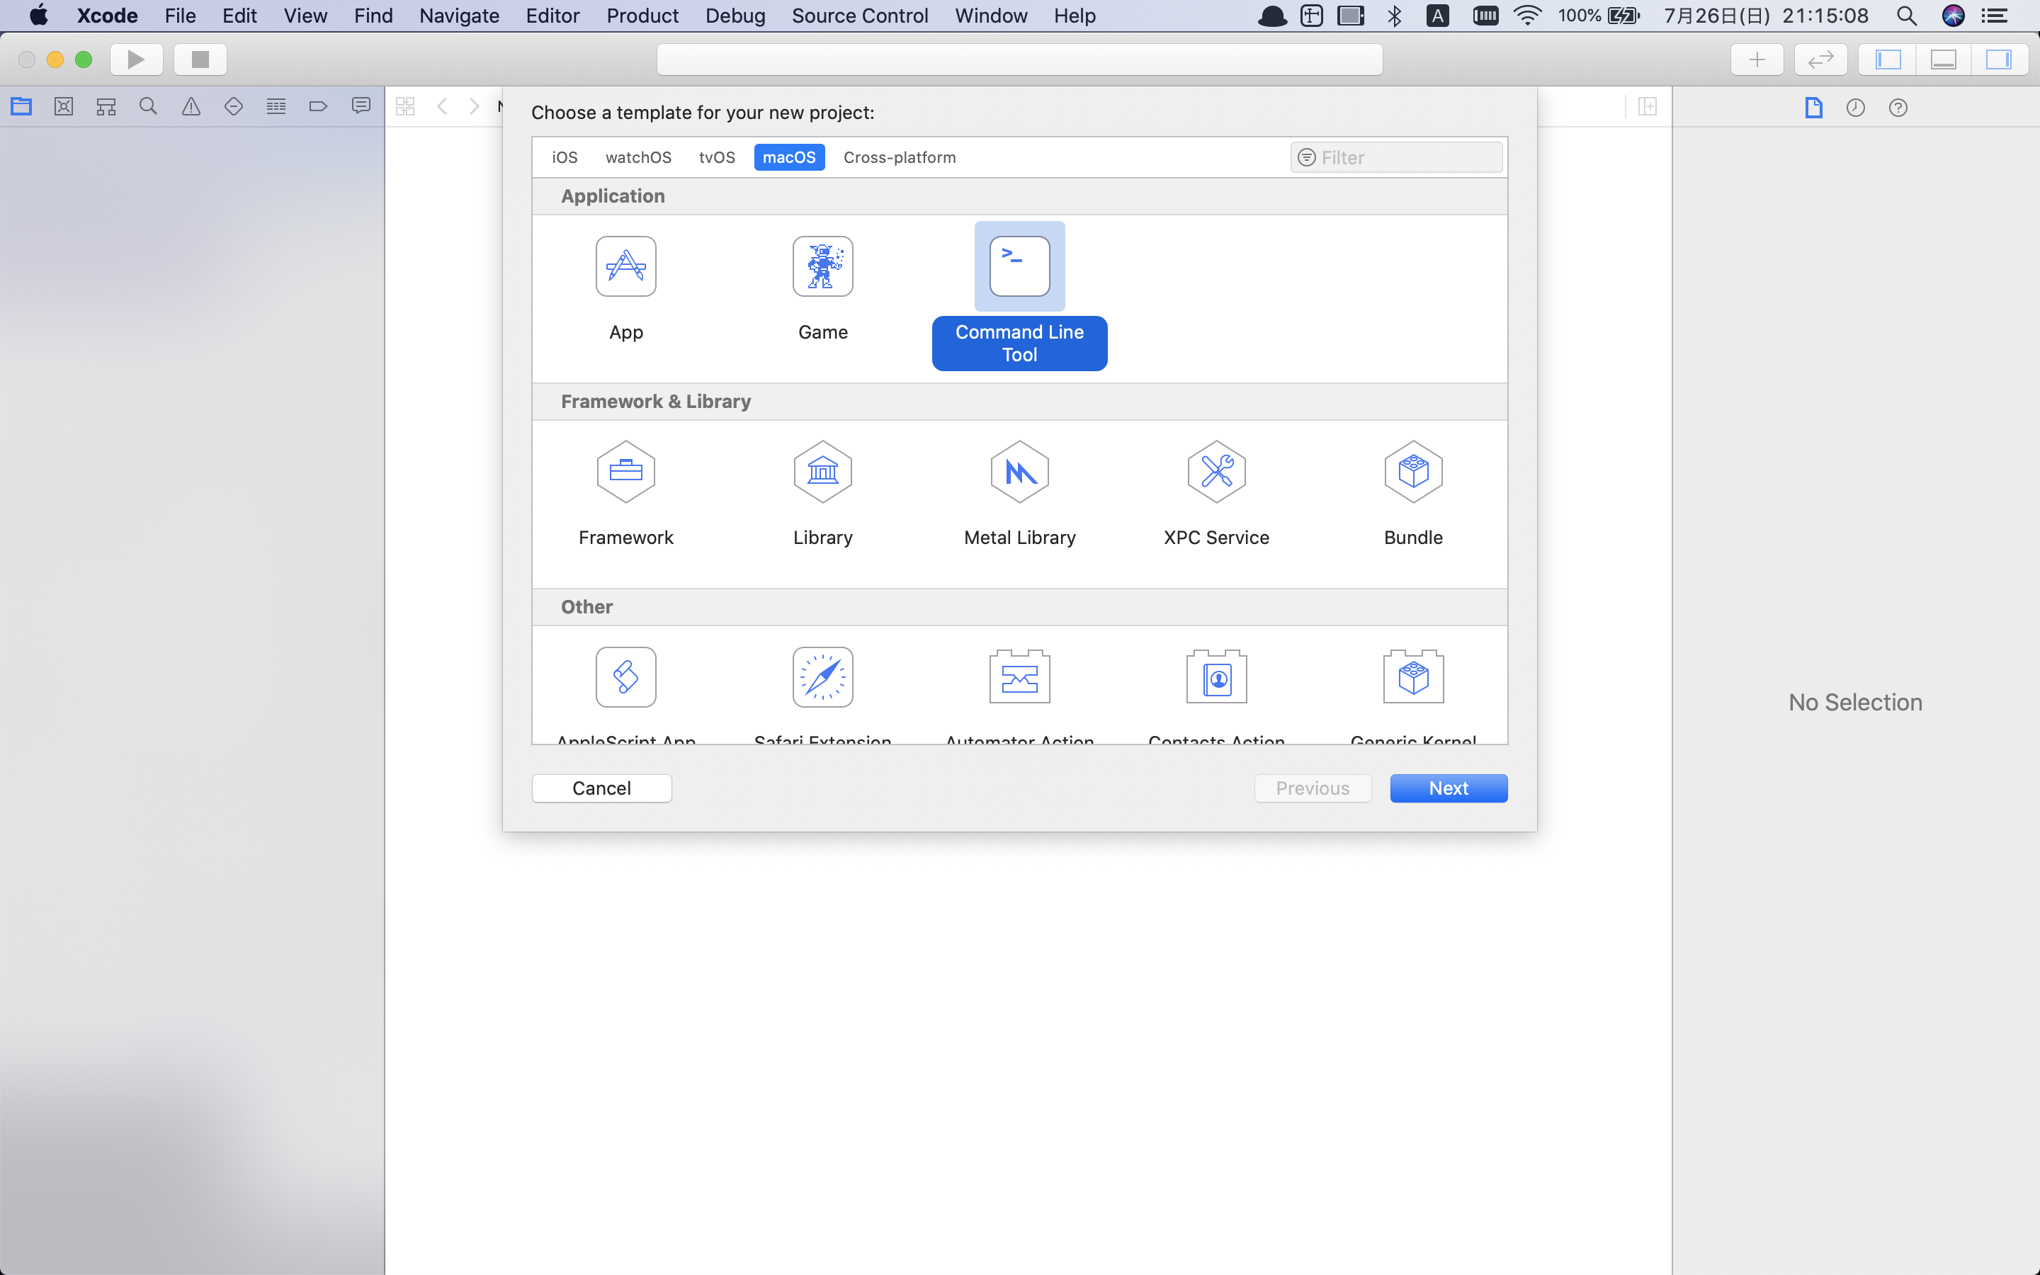
Task: Open the Wi-Fi status menu
Action: [1526, 15]
